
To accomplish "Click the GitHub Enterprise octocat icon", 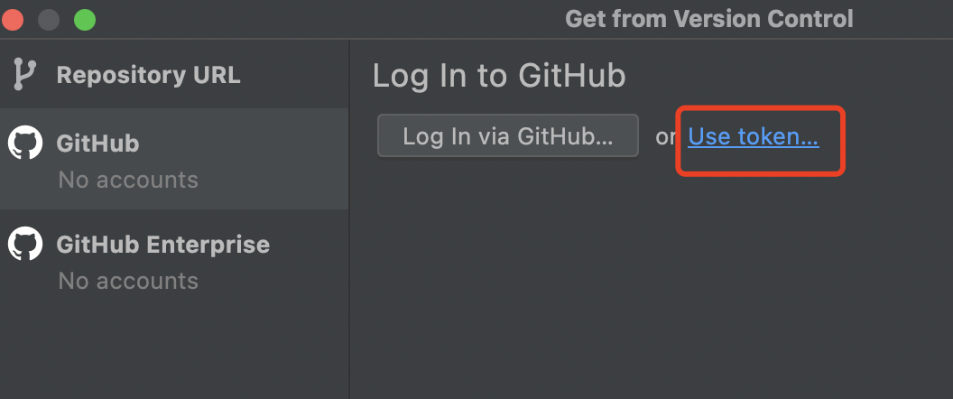I will pyautogui.click(x=25, y=245).
